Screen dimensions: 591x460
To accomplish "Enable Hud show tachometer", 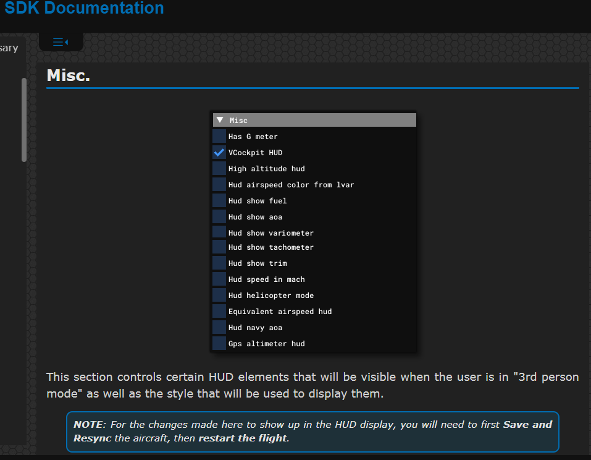I will [219, 247].
